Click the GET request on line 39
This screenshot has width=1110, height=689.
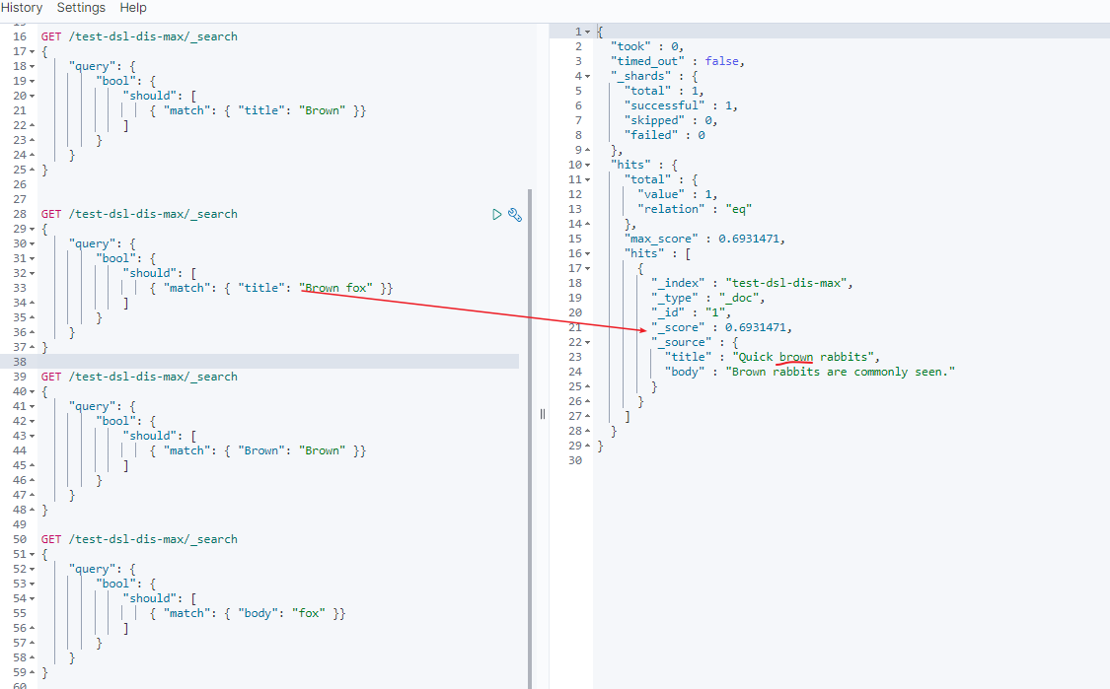coord(138,377)
